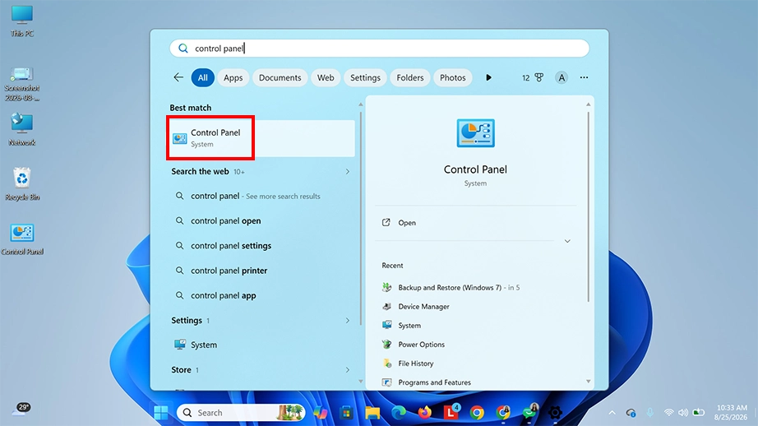Open Control Panel desktop shortcut

(x=21, y=239)
